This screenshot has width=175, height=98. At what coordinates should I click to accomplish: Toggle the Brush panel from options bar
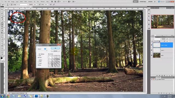click(11, 5)
